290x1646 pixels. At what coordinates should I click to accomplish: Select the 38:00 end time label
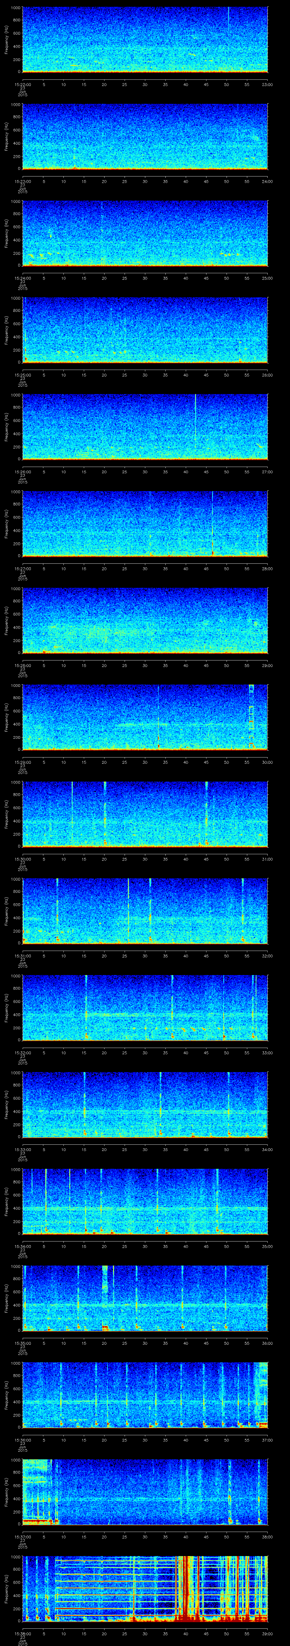point(267,1537)
